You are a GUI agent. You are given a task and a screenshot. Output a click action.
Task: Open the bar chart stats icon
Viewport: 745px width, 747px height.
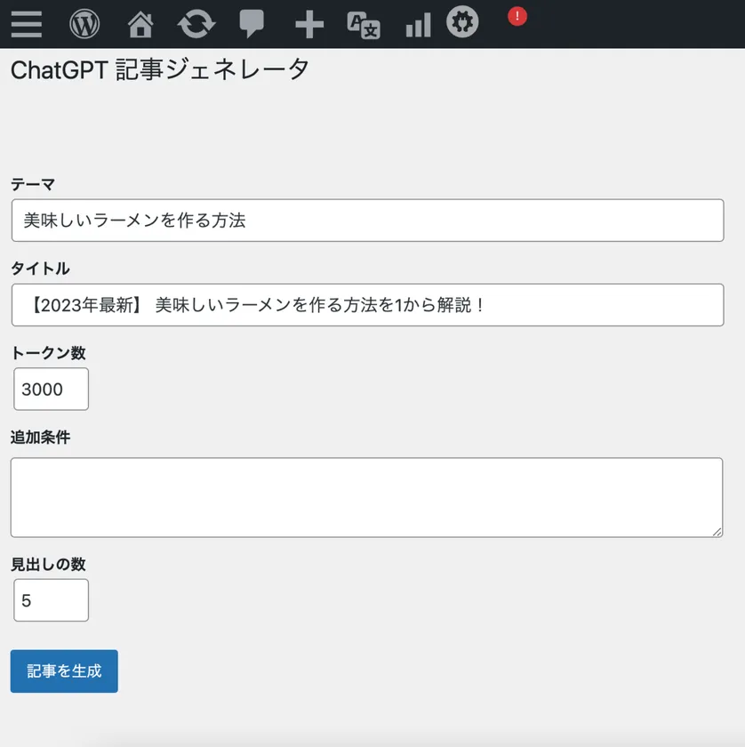click(x=418, y=25)
